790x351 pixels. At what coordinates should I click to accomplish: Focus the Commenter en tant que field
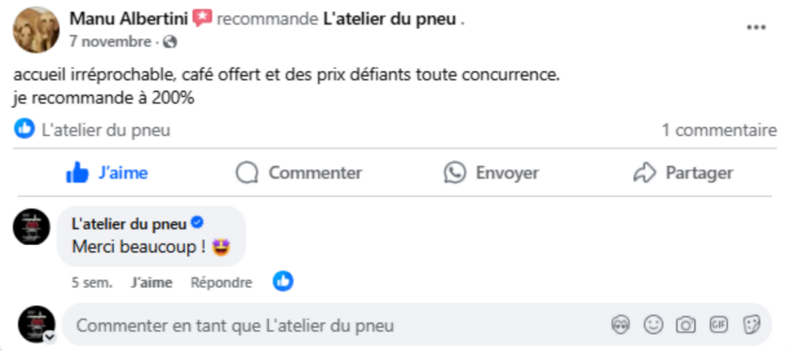328,325
